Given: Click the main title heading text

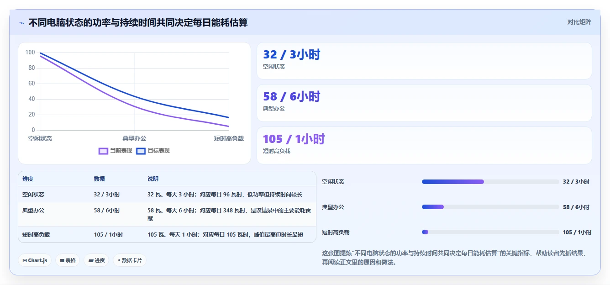Looking at the screenshot, I should click(x=138, y=22).
